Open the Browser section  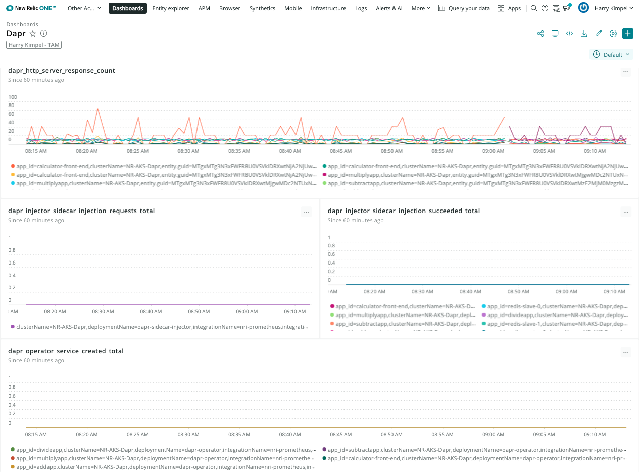(x=230, y=8)
